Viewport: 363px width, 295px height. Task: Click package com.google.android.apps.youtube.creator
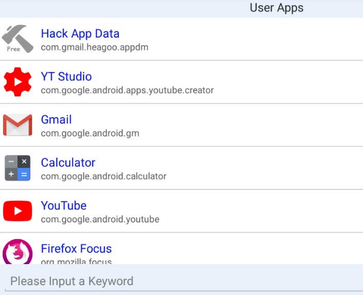tap(127, 90)
